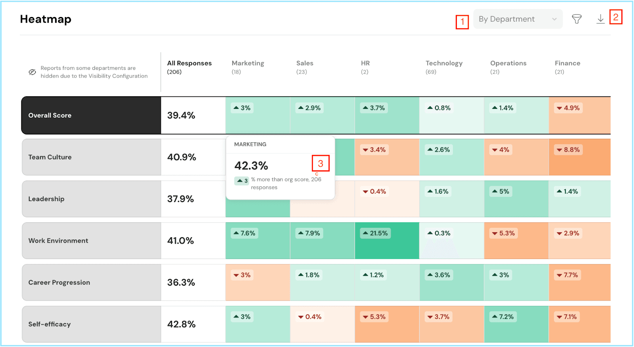Click the download arrow icon
Screen dimensions: 634x347
(600, 19)
